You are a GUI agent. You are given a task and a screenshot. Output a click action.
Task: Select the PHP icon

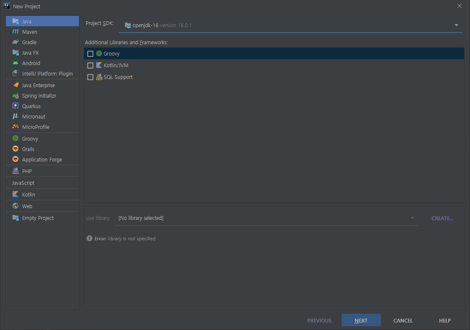coord(15,171)
